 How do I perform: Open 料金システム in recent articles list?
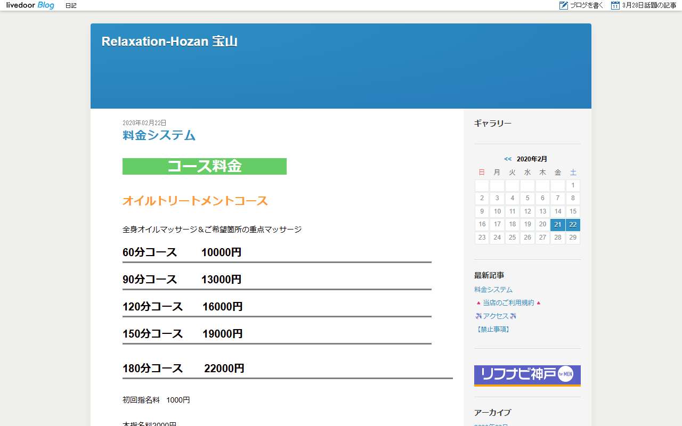[x=493, y=290]
